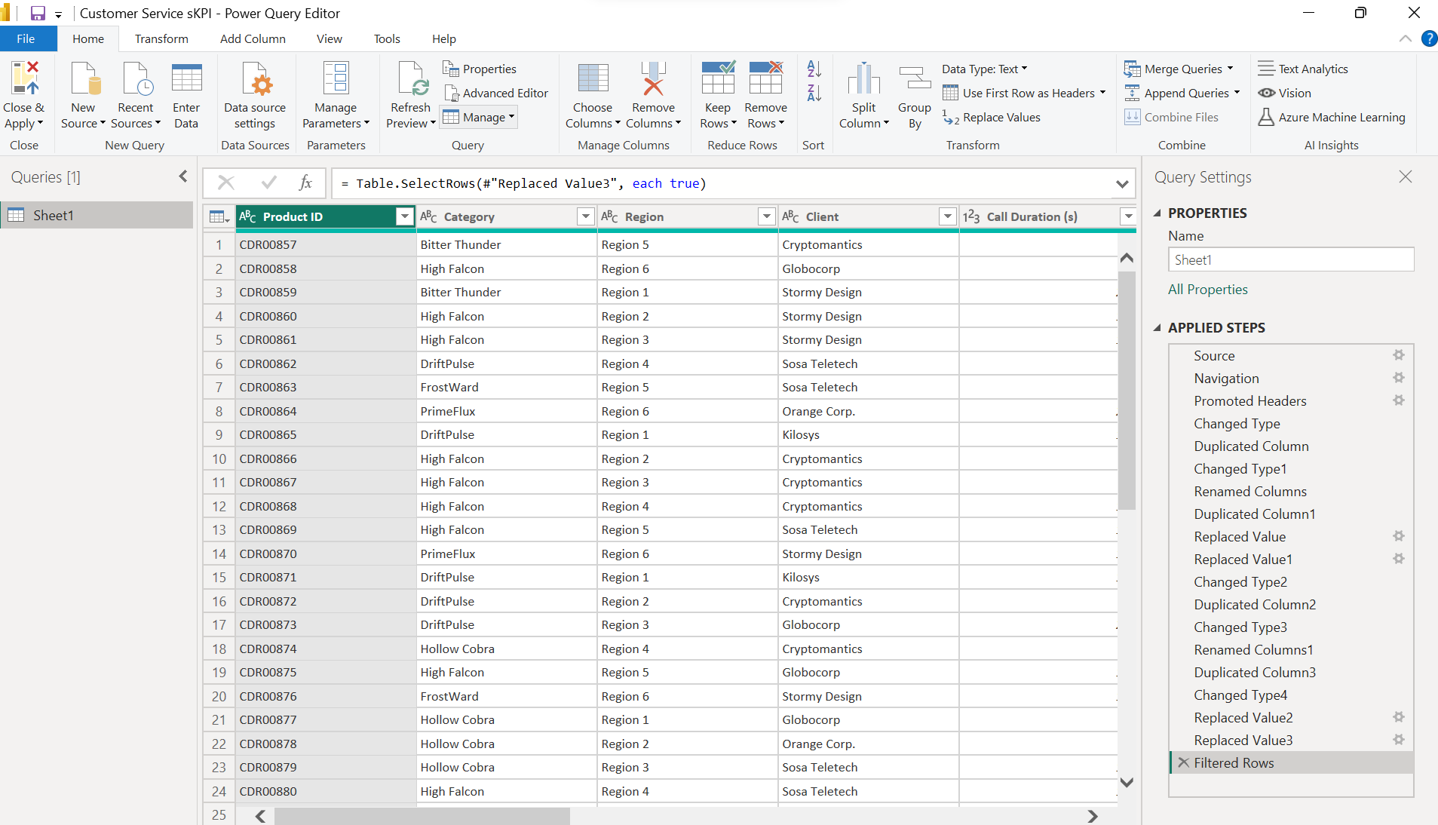This screenshot has width=1438, height=825.
Task: Select the Sheet1 query
Action: coord(97,215)
